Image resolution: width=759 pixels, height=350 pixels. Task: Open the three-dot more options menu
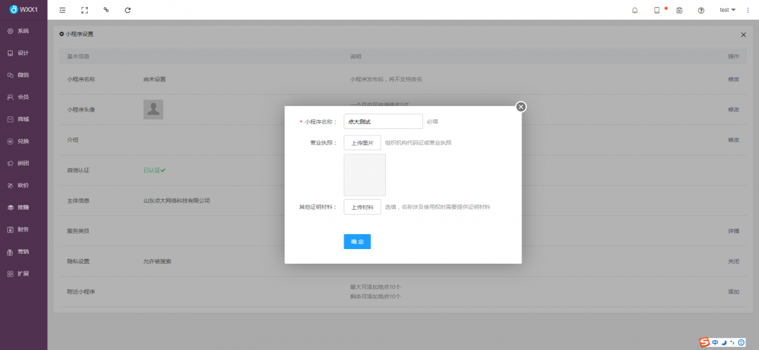[x=747, y=10]
